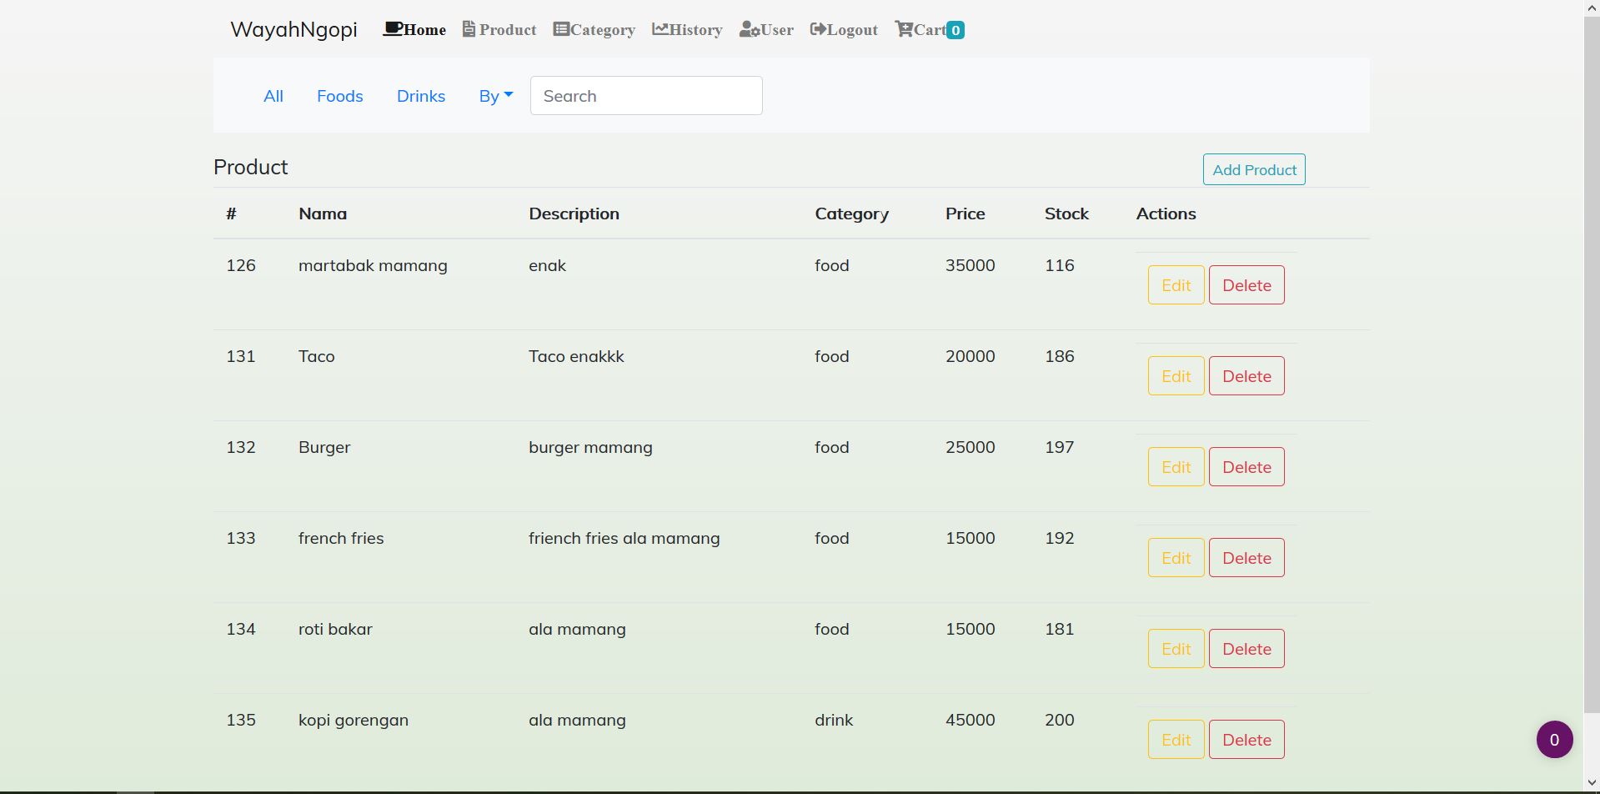Expand the By sort dropdown
Image resolution: width=1600 pixels, height=794 pixels.
coord(496,96)
